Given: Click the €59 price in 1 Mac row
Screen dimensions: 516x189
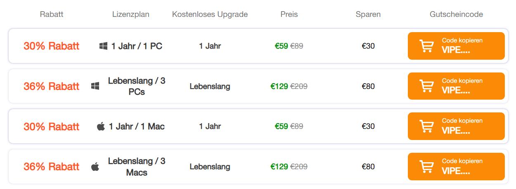Looking at the screenshot, I should click(x=282, y=126).
